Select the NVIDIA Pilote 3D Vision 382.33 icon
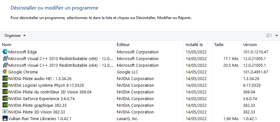 point(5,112)
